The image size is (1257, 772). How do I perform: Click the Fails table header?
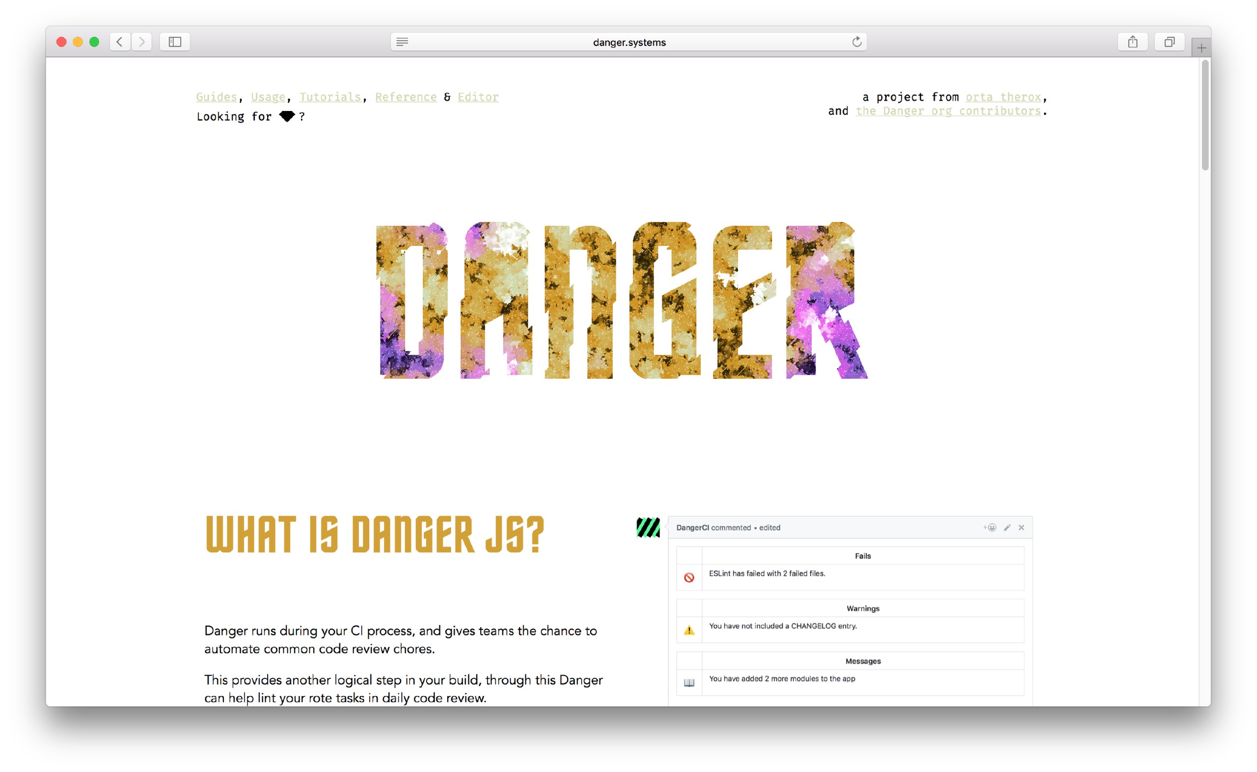tap(863, 556)
